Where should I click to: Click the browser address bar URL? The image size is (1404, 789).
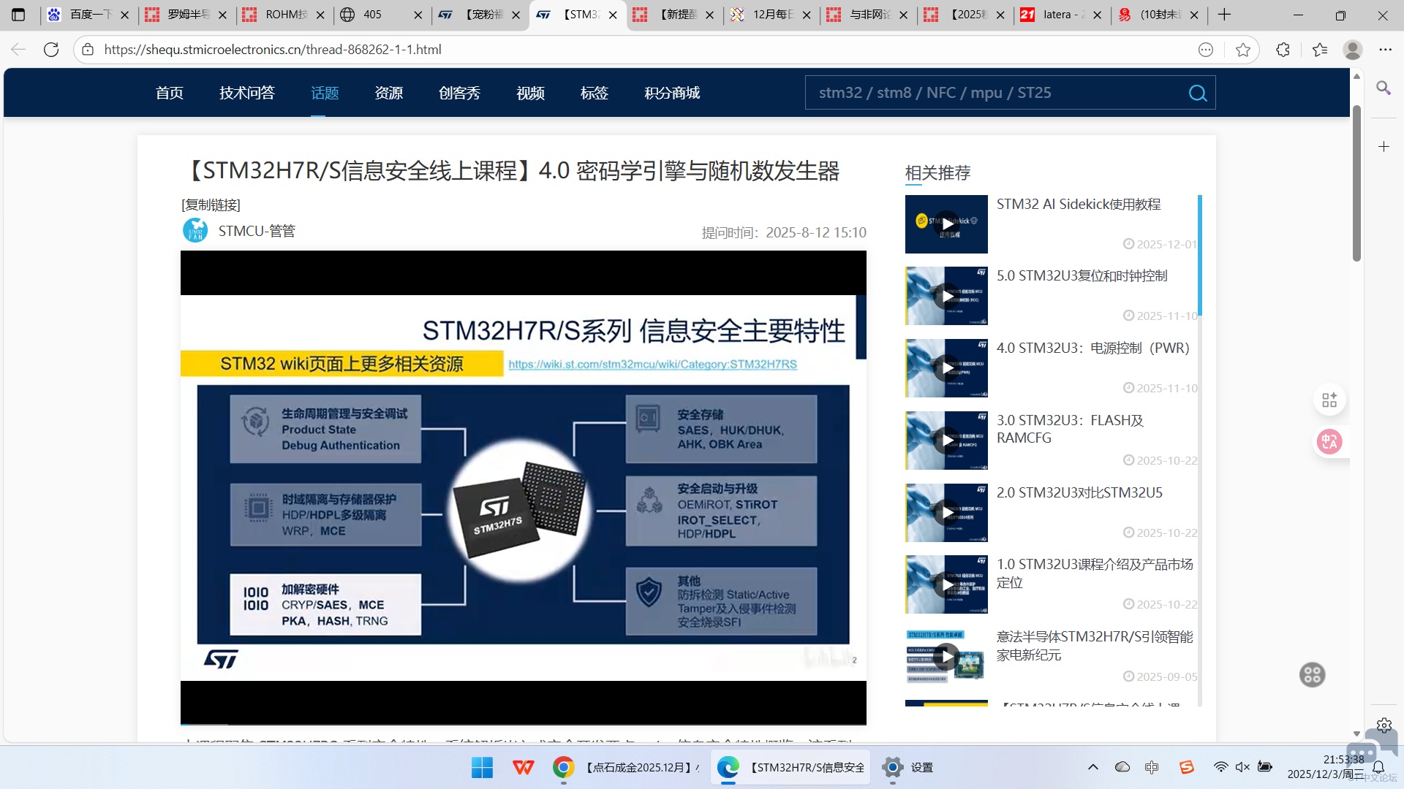coord(273,50)
